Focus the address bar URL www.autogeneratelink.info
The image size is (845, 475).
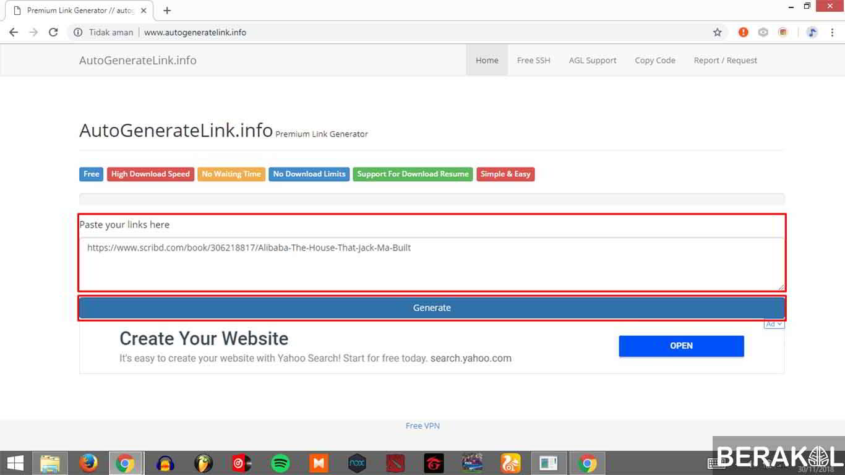195,32
